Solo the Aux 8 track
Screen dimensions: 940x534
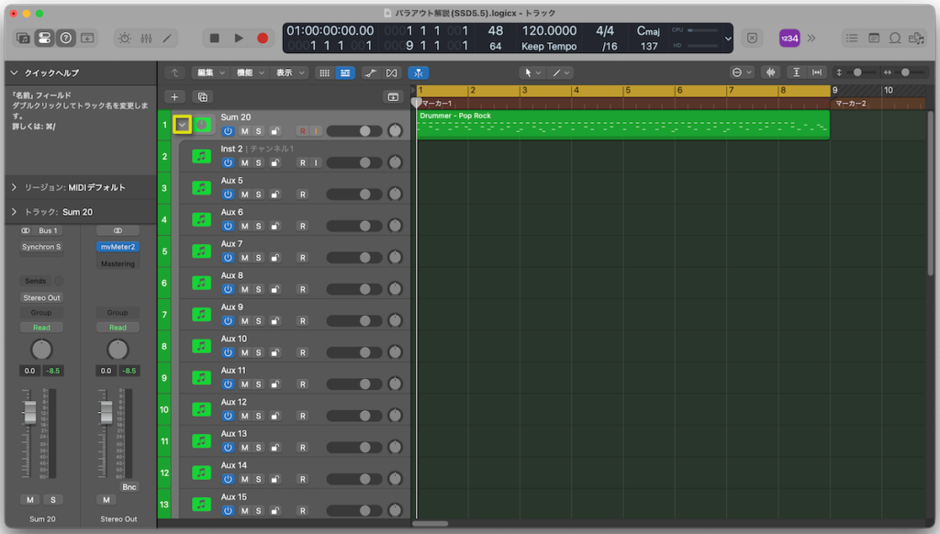[x=259, y=289]
